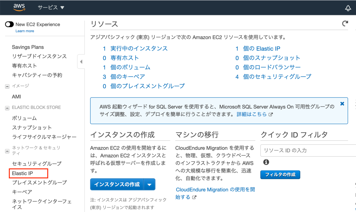Click the 個のキーペア resource link
This screenshot has width=356, height=212.
pyautogui.click(x=128, y=77)
